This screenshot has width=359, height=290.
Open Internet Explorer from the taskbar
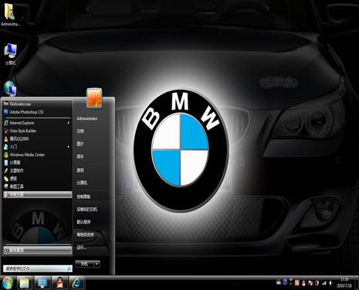pos(76,283)
